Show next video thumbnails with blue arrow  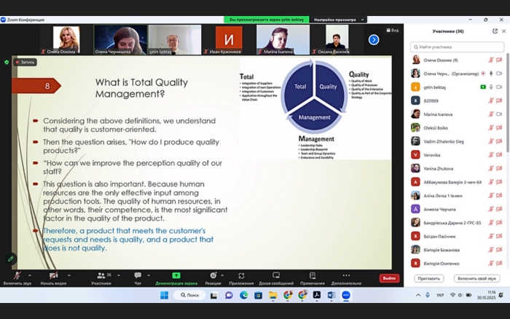point(374,39)
